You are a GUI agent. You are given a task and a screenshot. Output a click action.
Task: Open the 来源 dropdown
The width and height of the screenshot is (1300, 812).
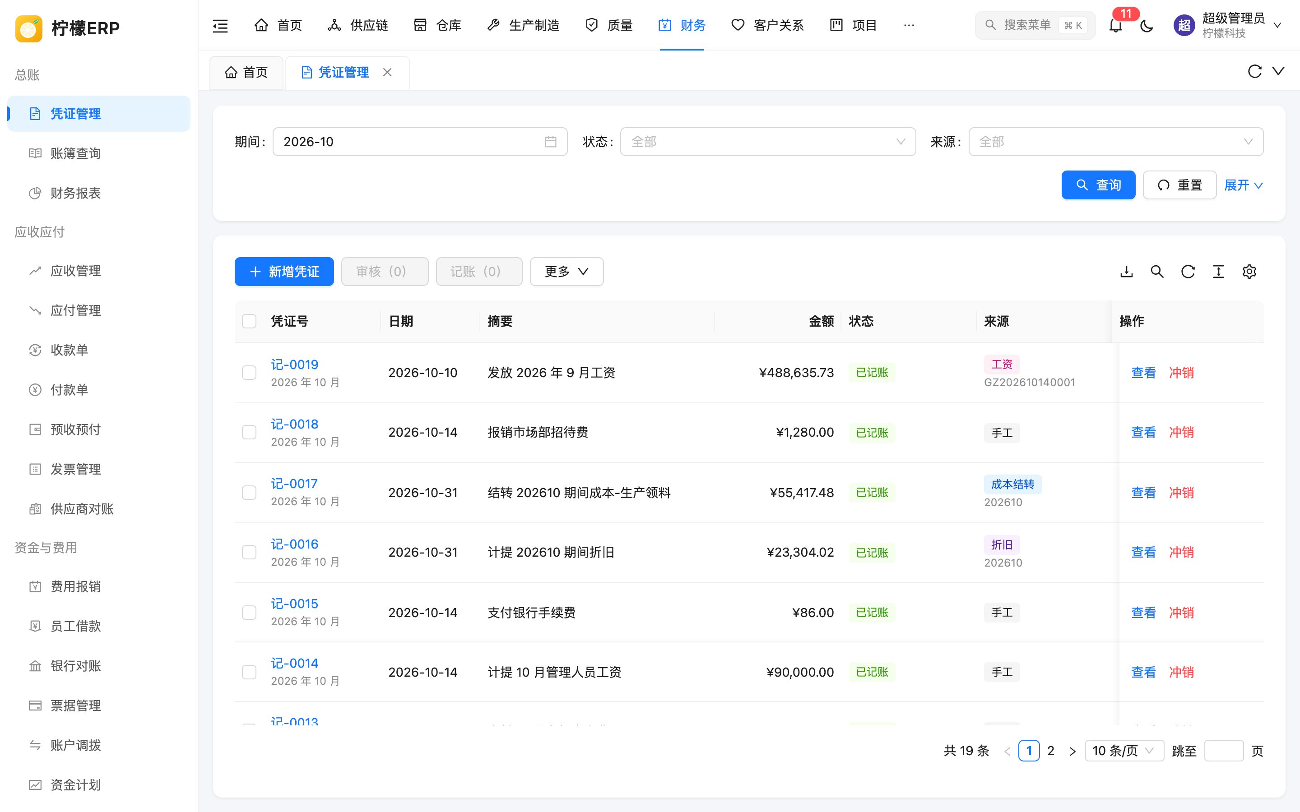[1116, 142]
